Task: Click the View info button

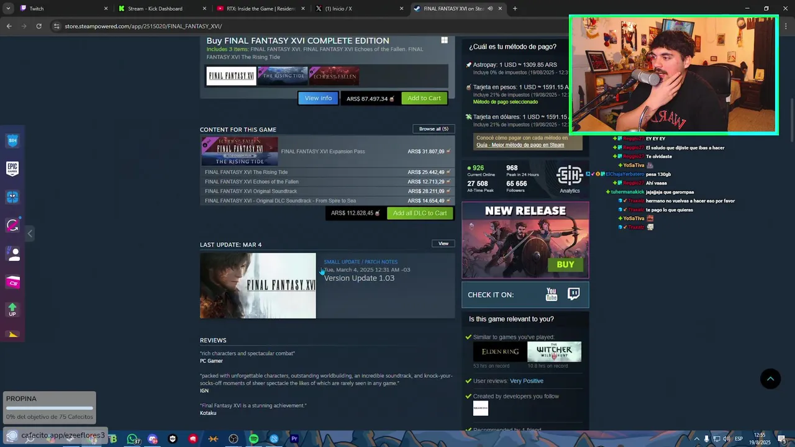Action: coord(318,98)
